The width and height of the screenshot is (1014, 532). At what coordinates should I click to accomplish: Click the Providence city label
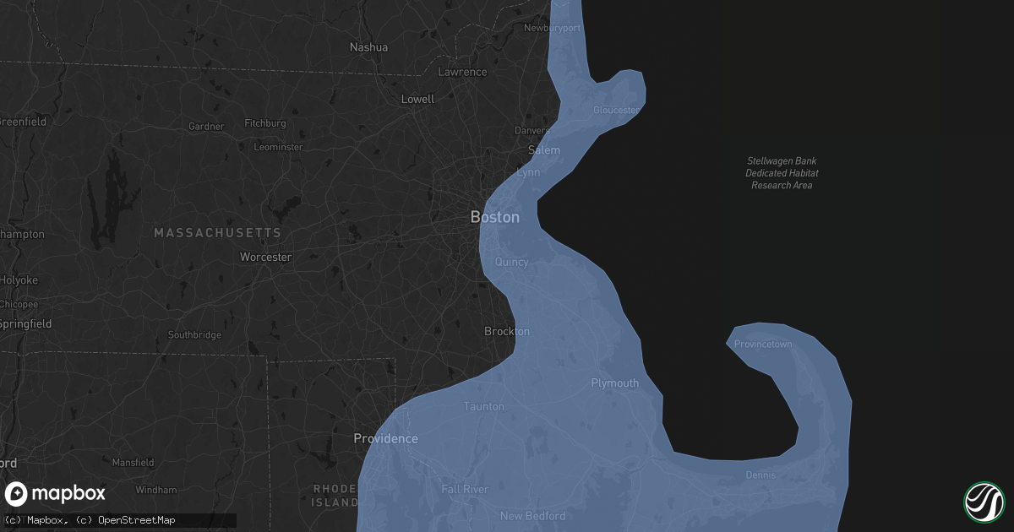click(x=385, y=438)
